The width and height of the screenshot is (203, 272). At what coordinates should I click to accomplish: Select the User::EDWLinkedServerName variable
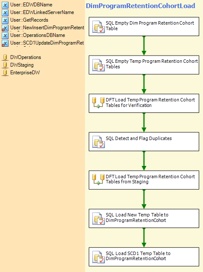(x=42, y=12)
